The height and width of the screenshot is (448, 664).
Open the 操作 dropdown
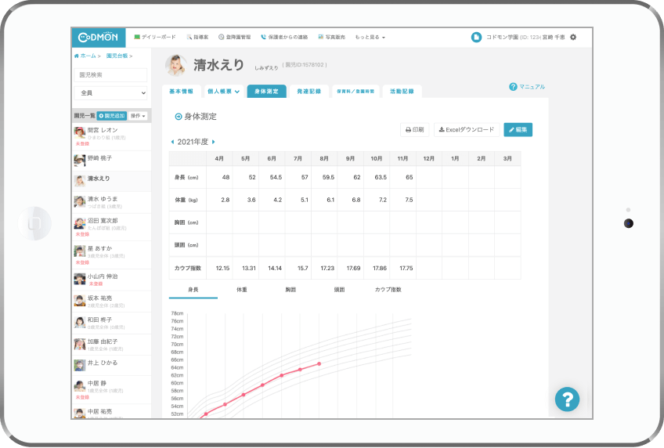click(138, 115)
